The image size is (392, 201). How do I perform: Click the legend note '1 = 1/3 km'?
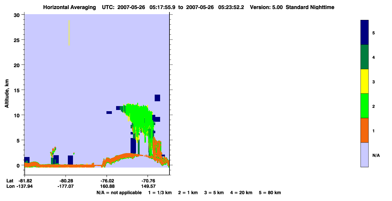click(x=160, y=193)
